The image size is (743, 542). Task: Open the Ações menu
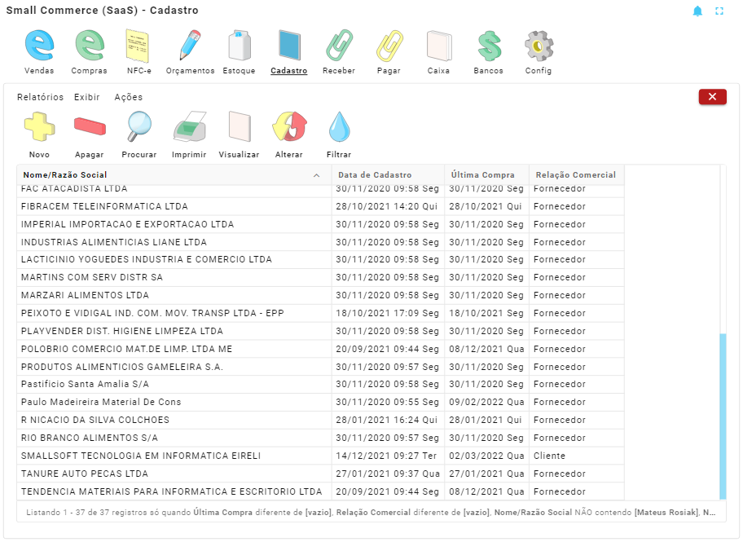pyautogui.click(x=128, y=97)
